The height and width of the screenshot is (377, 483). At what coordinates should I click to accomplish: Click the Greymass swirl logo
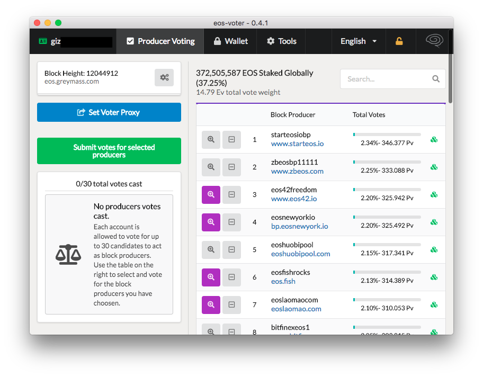434,41
